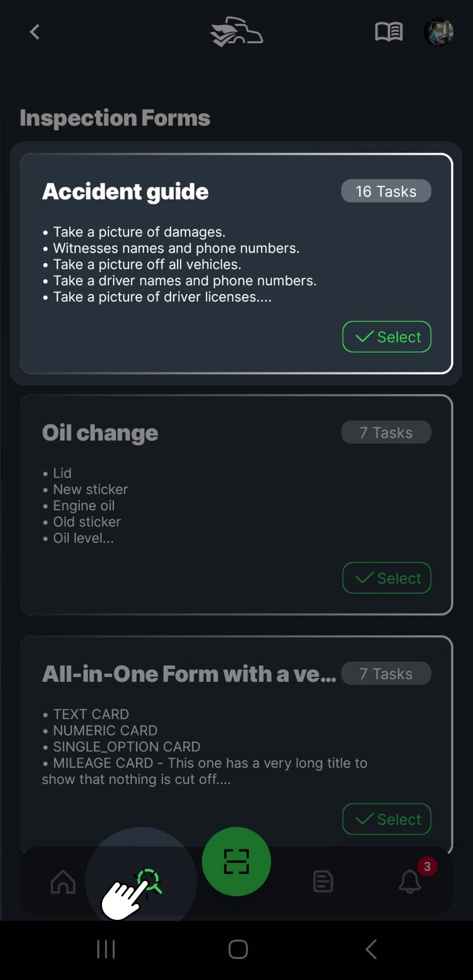Select the All-in-One Form
Viewport: 473px width, 980px height.
pyautogui.click(x=387, y=819)
